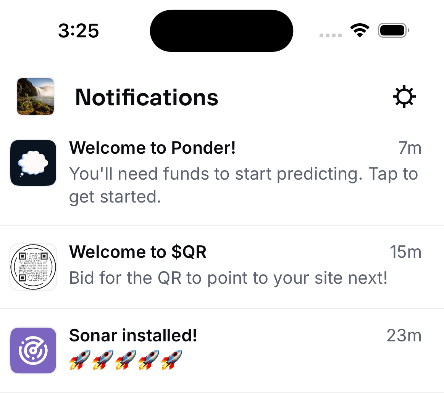The width and height of the screenshot is (444, 394).
Task: Tap the 7m timestamp on the Ponder notification
Action: (410, 148)
